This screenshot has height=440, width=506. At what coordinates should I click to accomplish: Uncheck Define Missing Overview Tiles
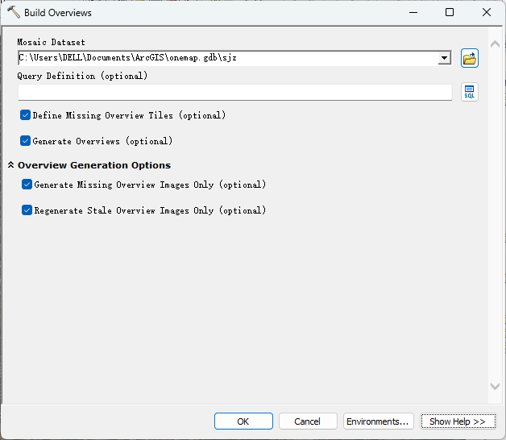(x=25, y=115)
